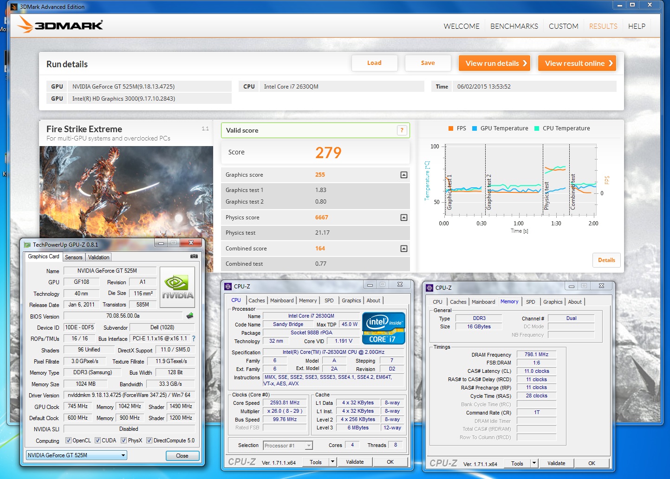Uncheck the DirectCompute 5.0 checkbox
The image size is (670, 479).
click(x=150, y=441)
